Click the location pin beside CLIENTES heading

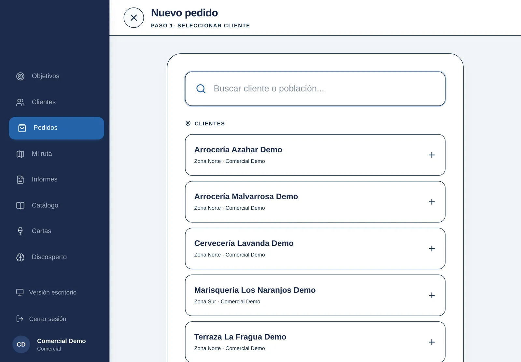point(188,124)
